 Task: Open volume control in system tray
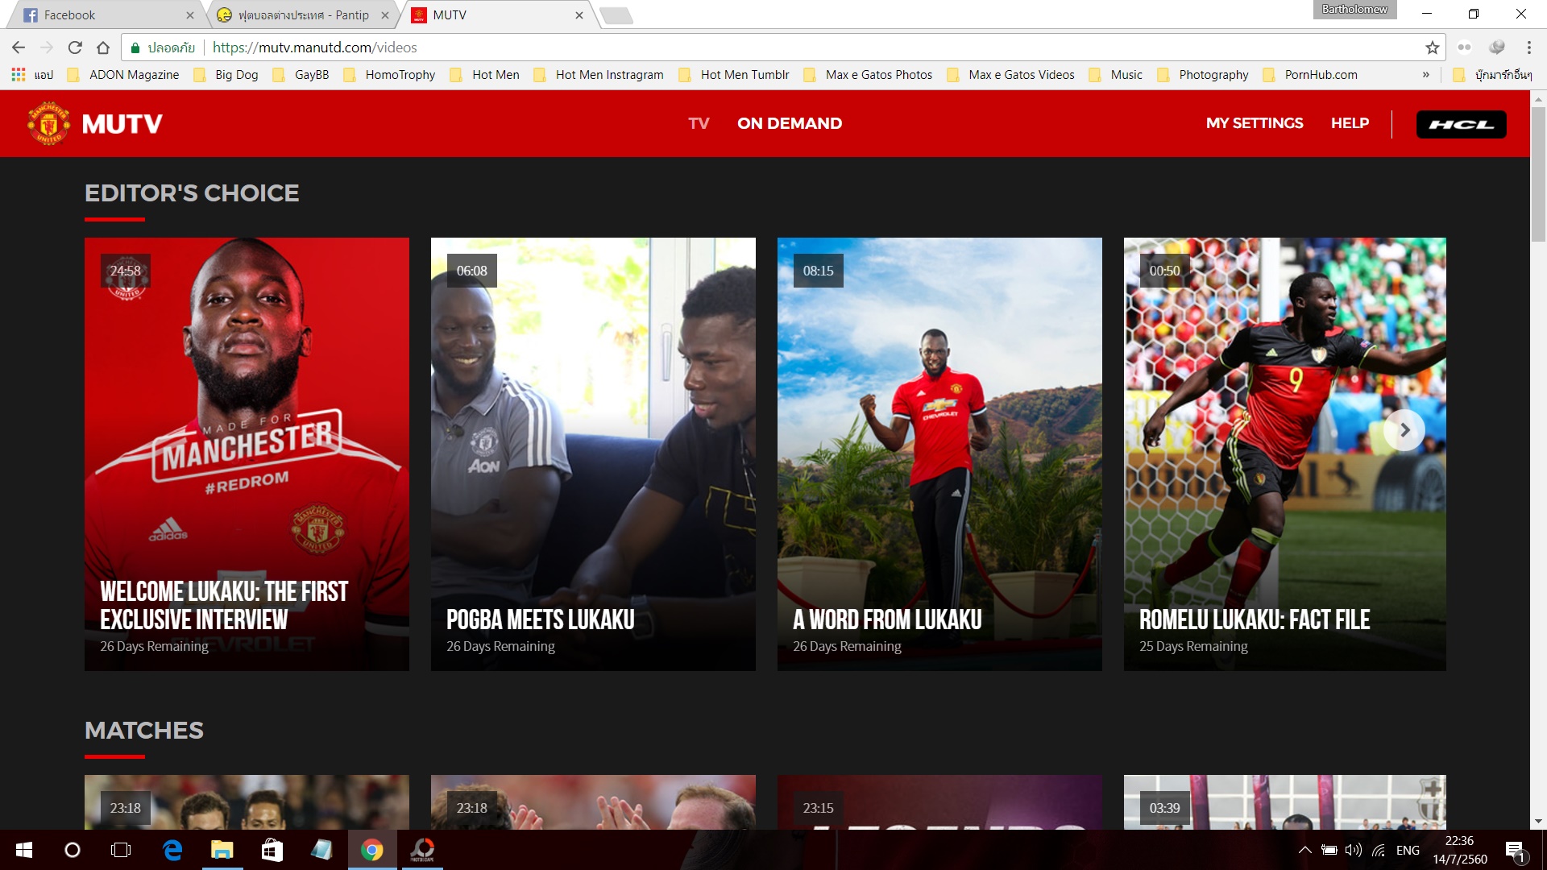click(x=1354, y=850)
